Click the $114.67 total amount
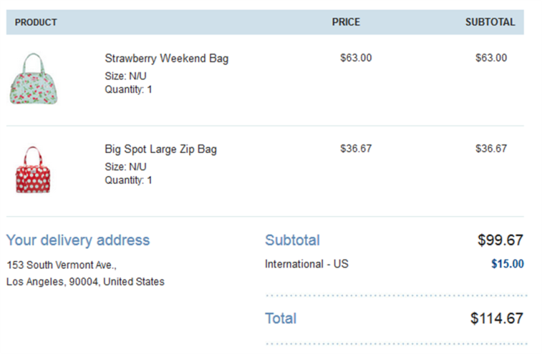 click(x=497, y=318)
